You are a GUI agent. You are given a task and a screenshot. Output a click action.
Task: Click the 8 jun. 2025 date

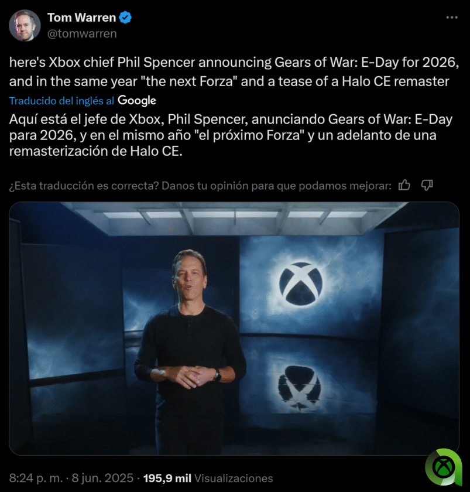pos(102,478)
